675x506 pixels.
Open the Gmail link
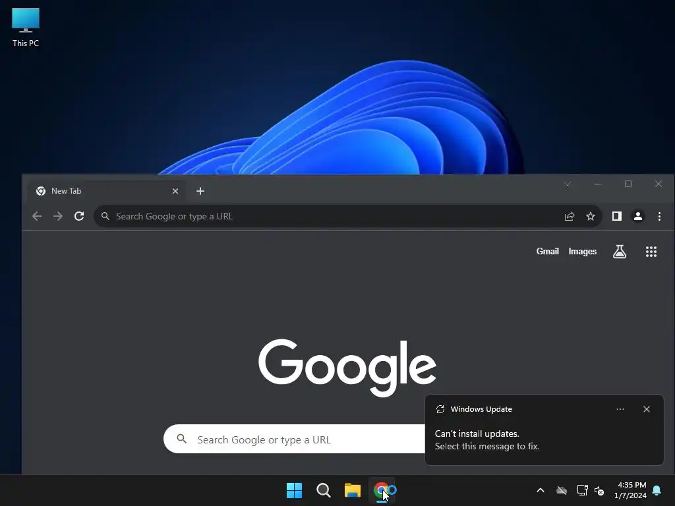pyautogui.click(x=547, y=251)
